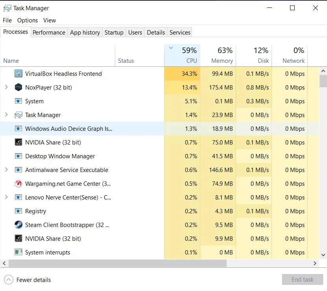Click the horizontal scrollbar right arrow

(315, 264)
